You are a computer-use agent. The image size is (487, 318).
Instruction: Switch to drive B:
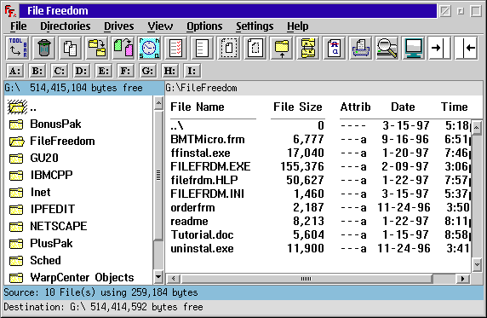(x=37, y=71)
